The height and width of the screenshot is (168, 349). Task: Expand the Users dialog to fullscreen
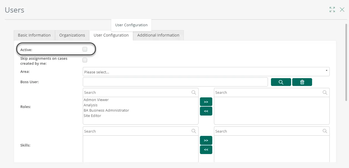point(332,9)
